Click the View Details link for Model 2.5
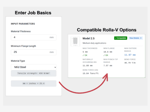Image resolution: width=150 pixels, height=112 pixels. coord(136,38)
